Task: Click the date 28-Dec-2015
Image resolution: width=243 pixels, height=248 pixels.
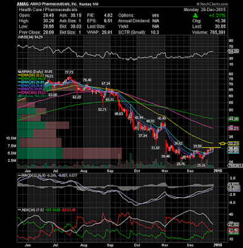Action: [x=213, y=10]
